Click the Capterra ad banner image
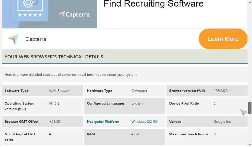This screenshot has height=147, width=252. [x=50, y=14]
